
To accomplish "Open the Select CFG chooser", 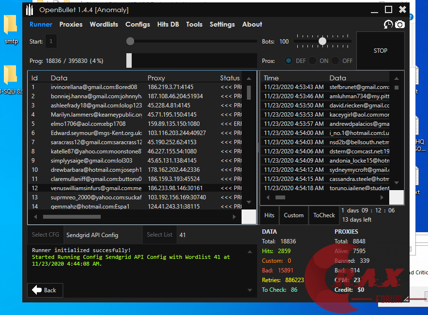I will pos(46,235).
